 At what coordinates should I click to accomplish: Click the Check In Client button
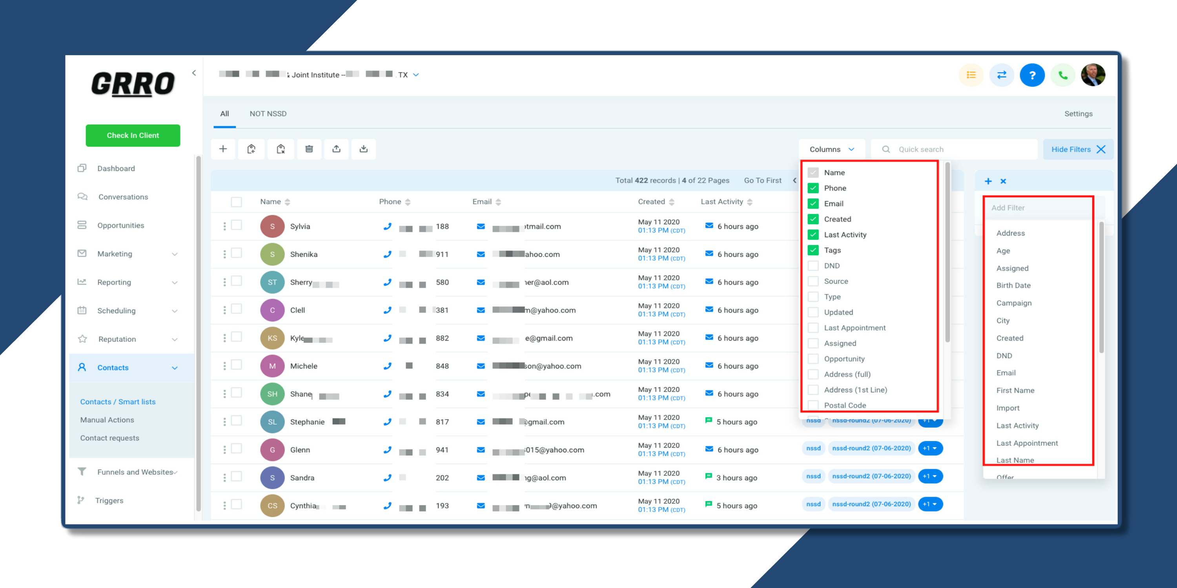click(133, 136)
